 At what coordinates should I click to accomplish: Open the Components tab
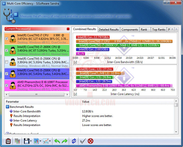130,30
